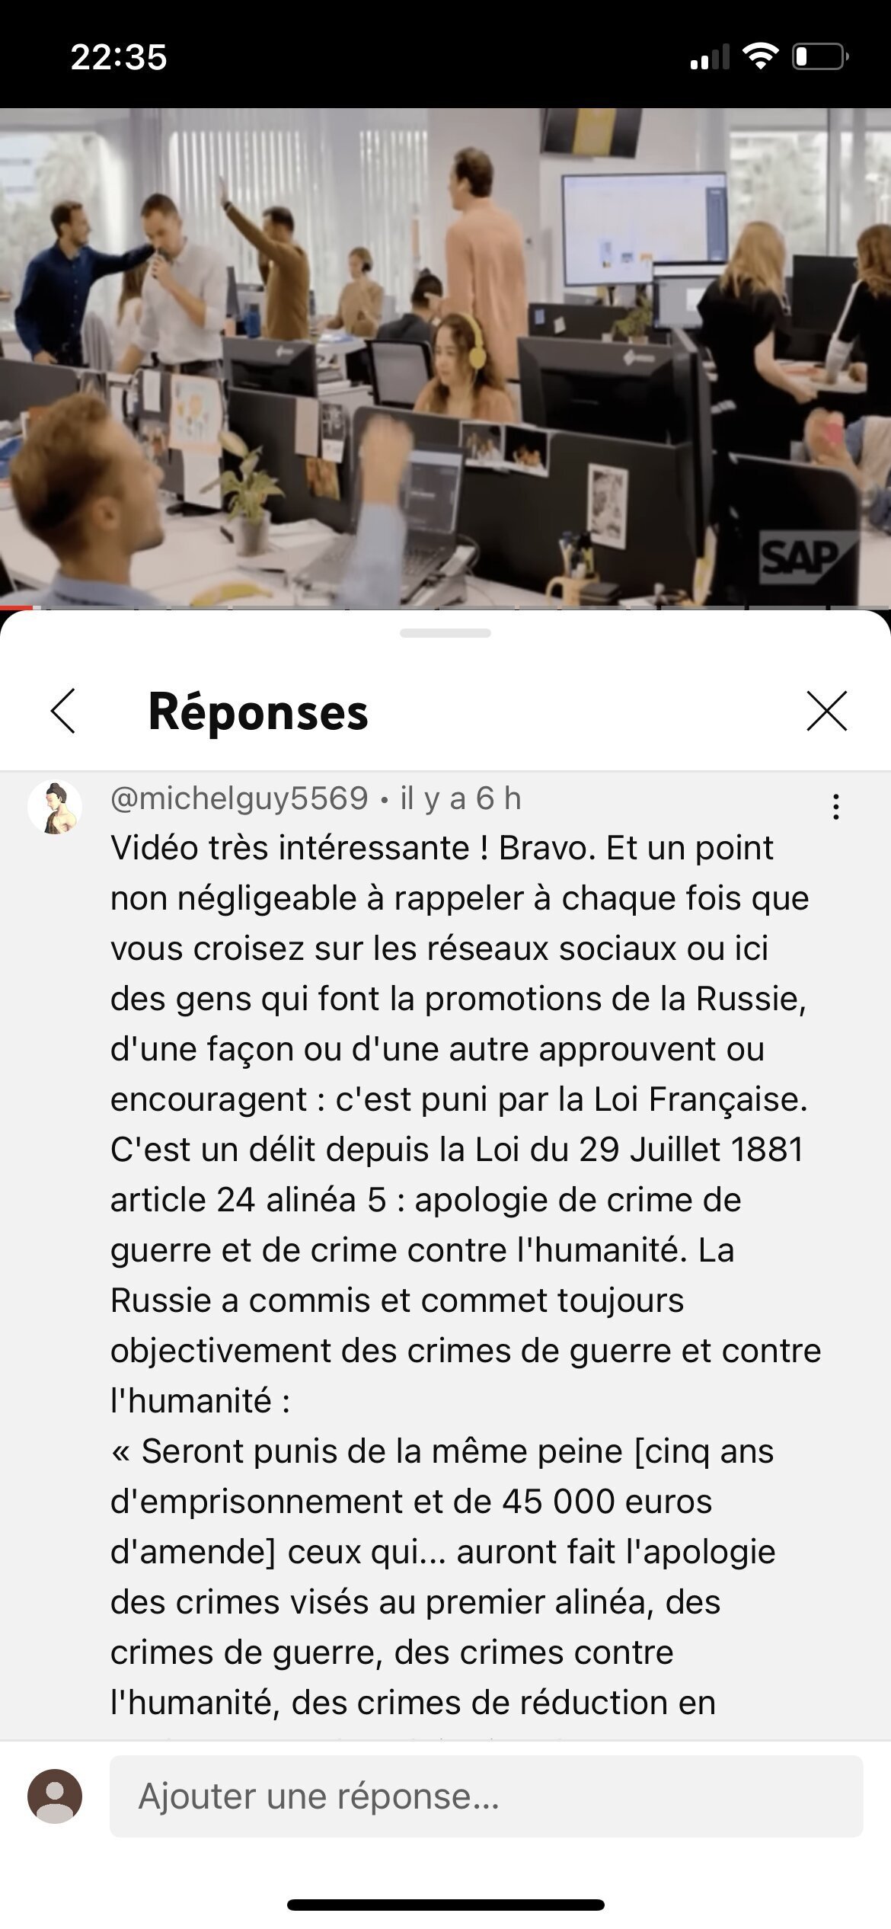Close the Réponses panel with the X

coord(826,711)
